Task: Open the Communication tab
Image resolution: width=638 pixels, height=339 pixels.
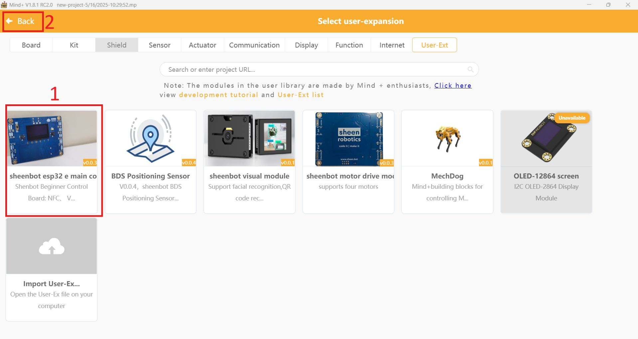Action: pos(254,45)
